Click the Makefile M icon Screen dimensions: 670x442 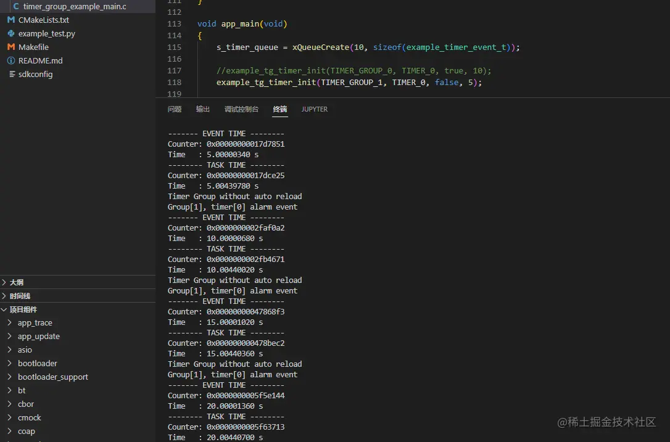pyautogui.click(x=11, y=47)
